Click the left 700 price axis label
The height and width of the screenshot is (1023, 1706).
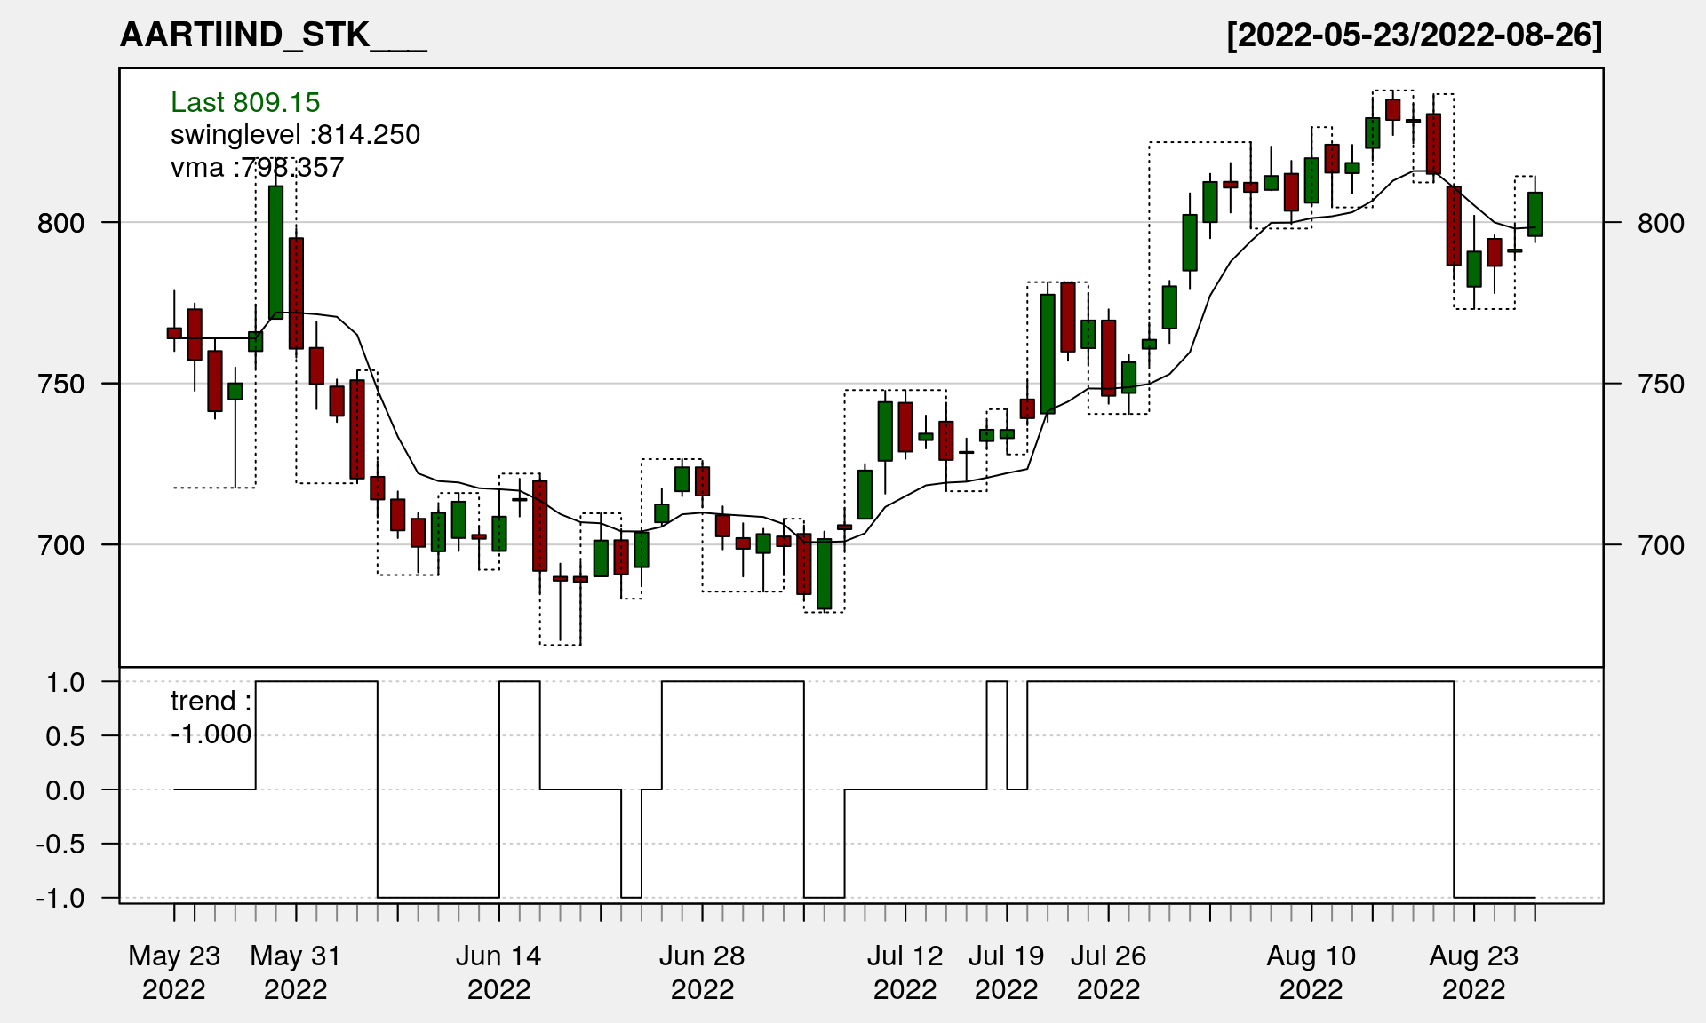60,545
